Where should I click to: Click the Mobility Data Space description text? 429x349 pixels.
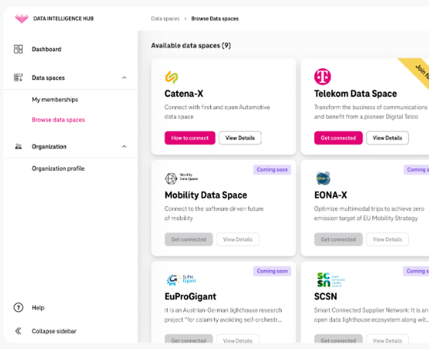point(214,213)
